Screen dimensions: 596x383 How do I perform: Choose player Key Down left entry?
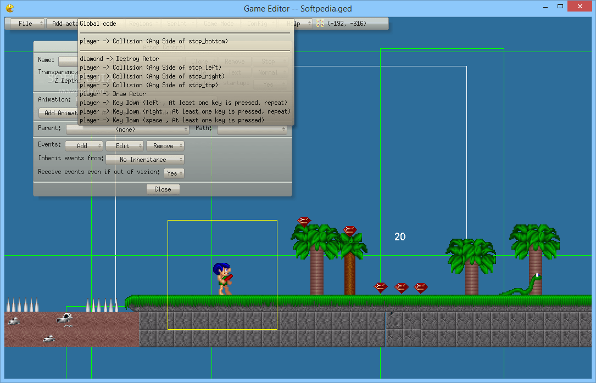(x=183, y=103)
